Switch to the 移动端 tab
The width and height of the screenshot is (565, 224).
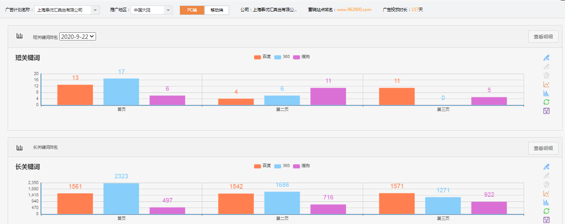coord(217,10)
